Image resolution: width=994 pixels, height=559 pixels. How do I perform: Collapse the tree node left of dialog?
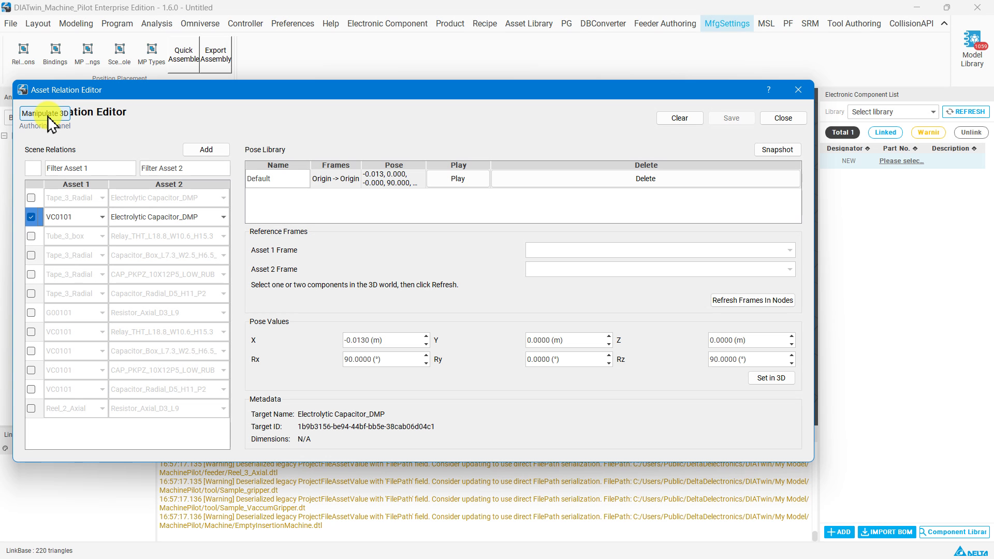(x=4, y=136)
